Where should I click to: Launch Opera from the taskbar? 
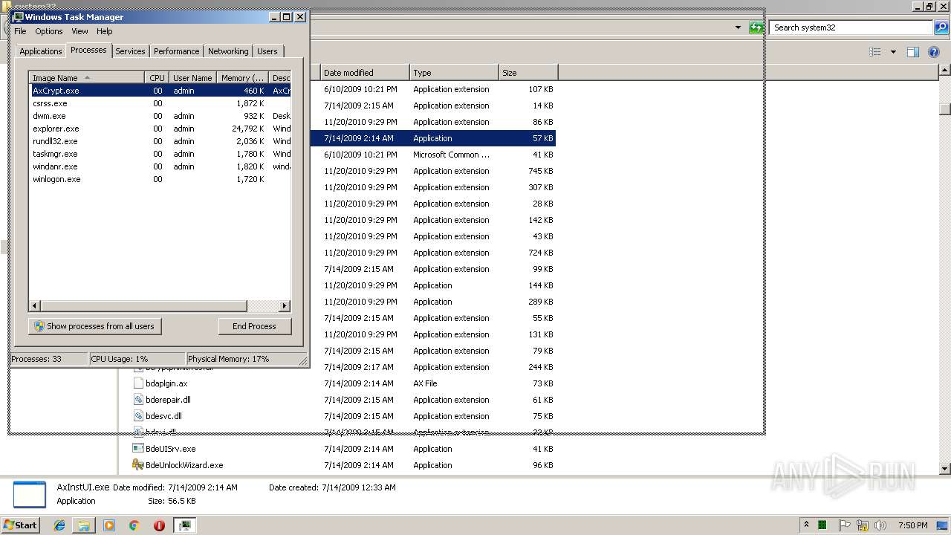(x=159, y=525)
